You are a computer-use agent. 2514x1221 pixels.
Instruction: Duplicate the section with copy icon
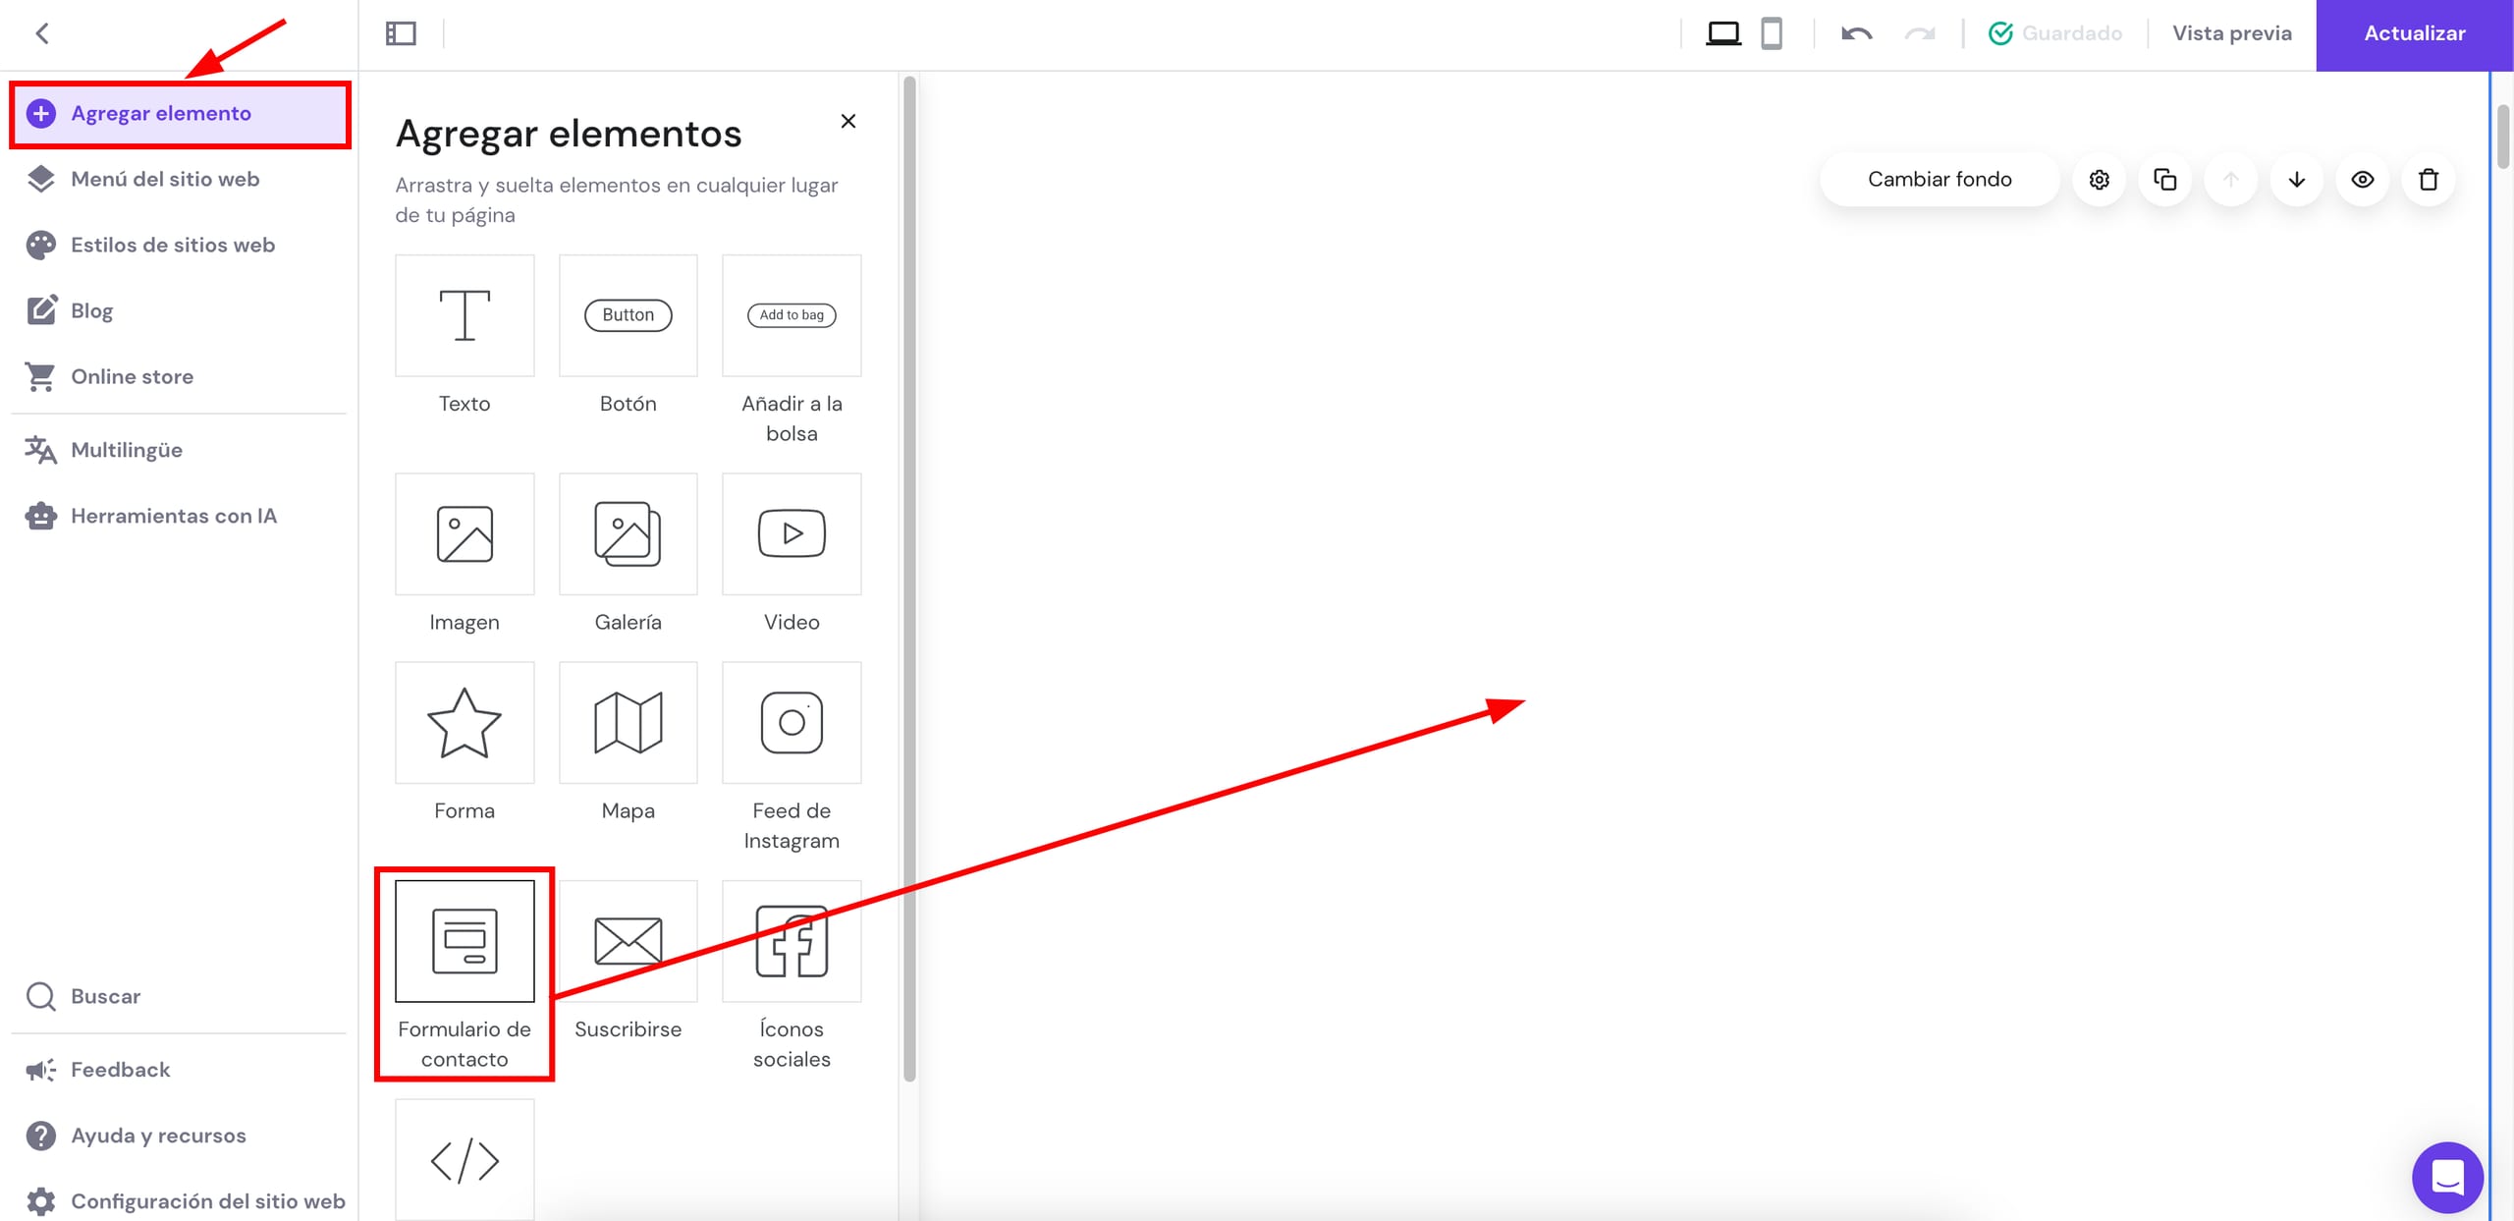pos(2165,180)
